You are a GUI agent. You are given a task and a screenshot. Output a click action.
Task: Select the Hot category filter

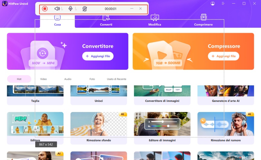click(x=19, y=79)
